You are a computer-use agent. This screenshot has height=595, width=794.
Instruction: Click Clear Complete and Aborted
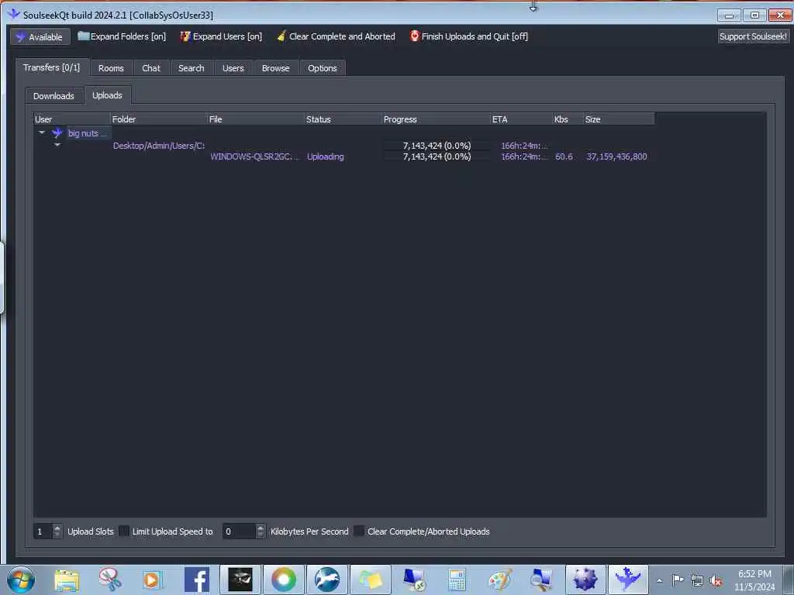(x=336, y=36)
